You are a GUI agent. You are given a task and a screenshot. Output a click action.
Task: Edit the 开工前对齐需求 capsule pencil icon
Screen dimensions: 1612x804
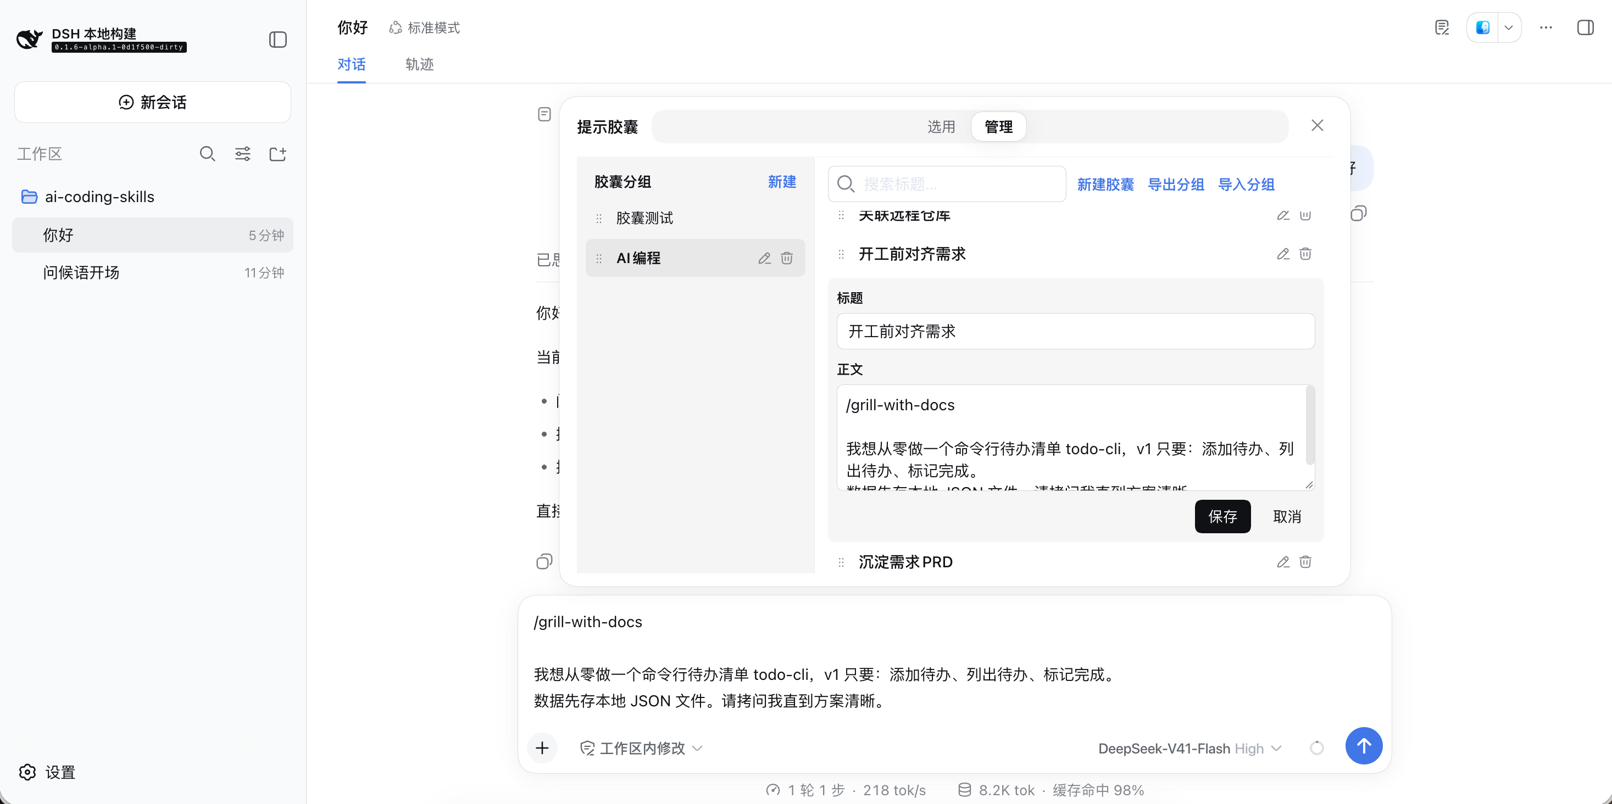click(1283, 253)
